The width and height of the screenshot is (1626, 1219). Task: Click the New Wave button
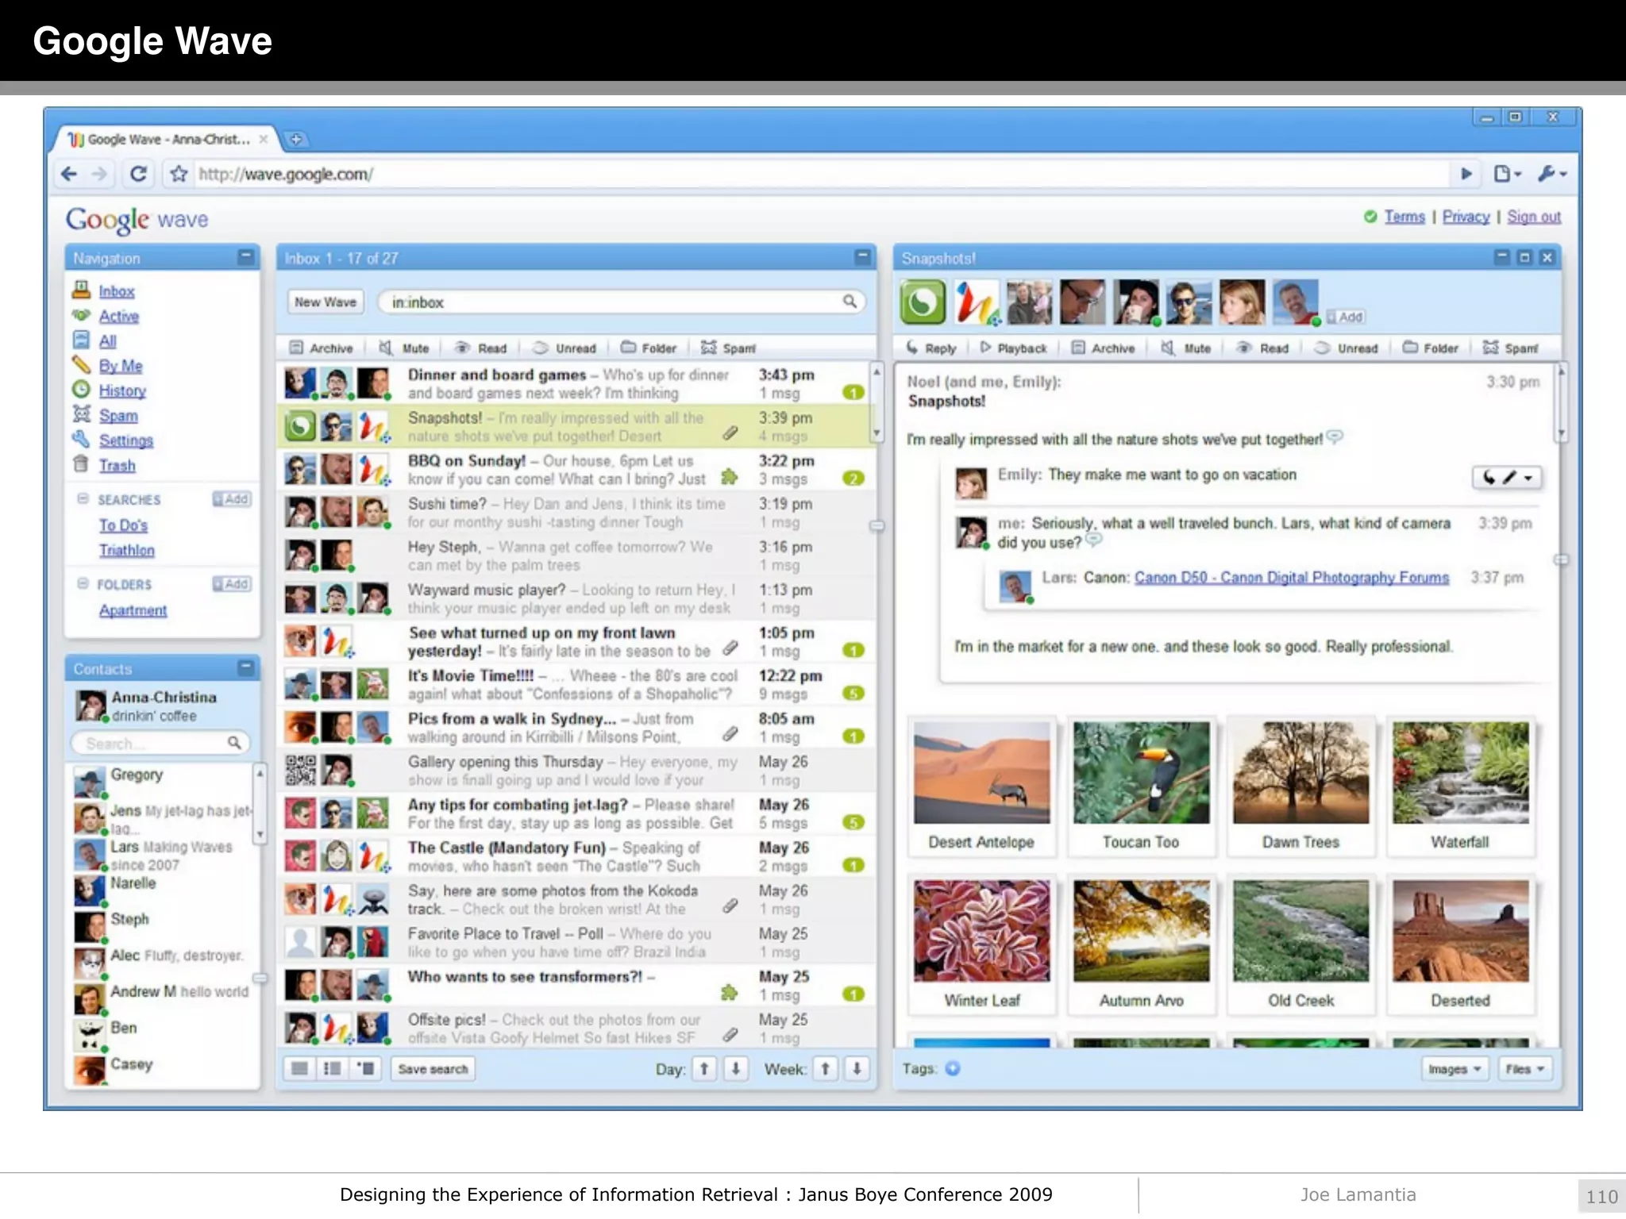(x=325, y=302)
